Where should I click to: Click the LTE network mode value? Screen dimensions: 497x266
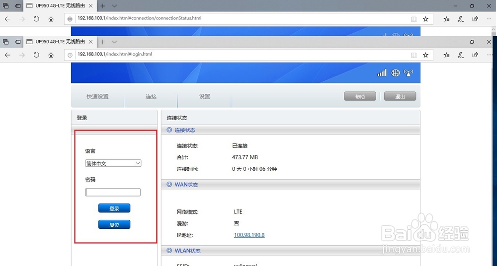238,212
